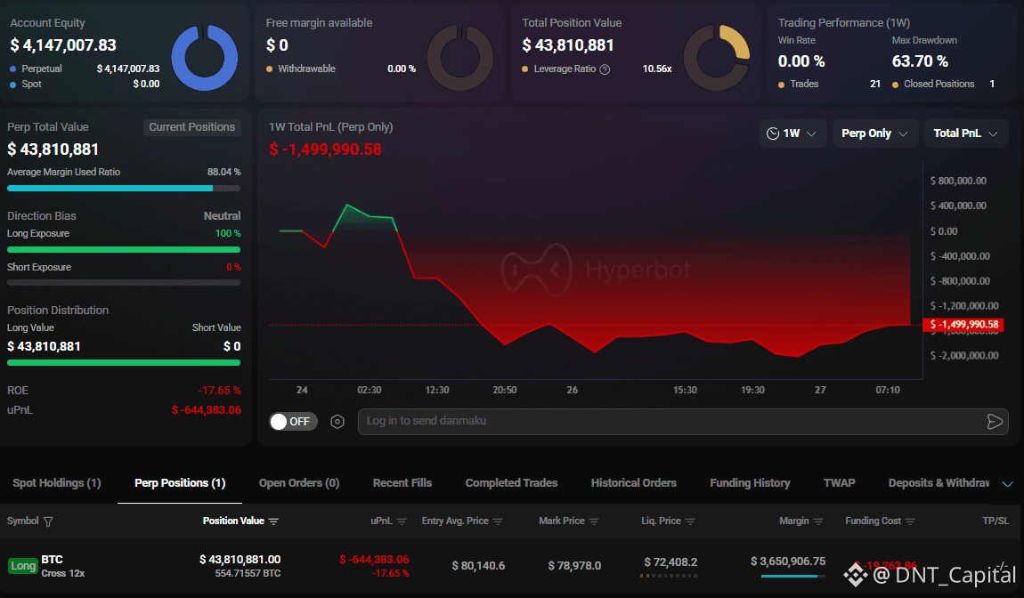
Task: Sort by uPnL column icon
Action: [x=402, y=521]
